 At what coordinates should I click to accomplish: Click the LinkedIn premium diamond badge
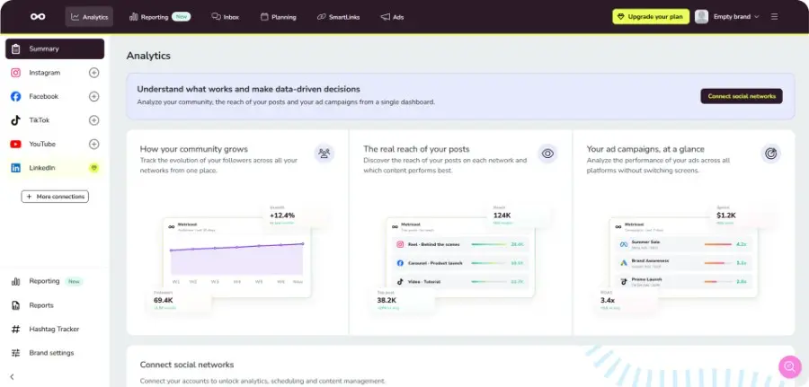pos(93,168)
